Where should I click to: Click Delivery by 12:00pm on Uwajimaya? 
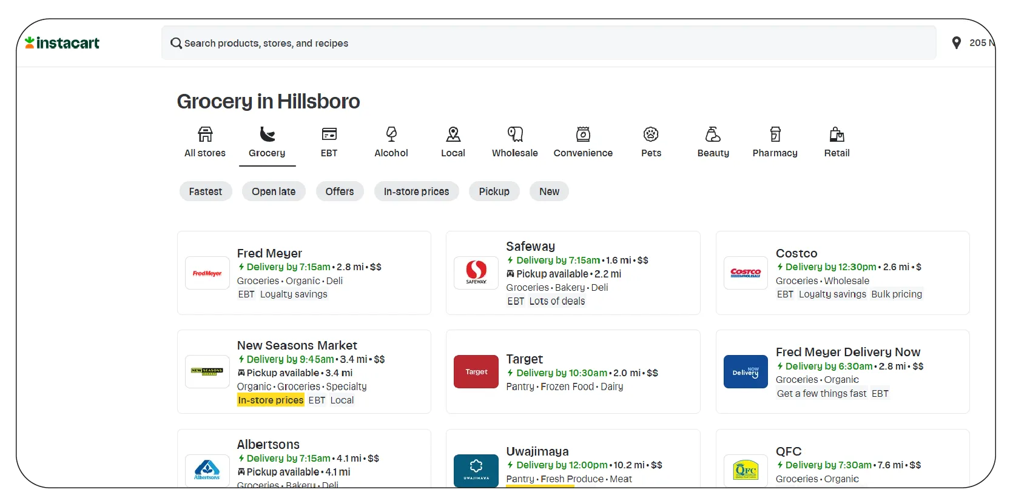coord(562,465)
